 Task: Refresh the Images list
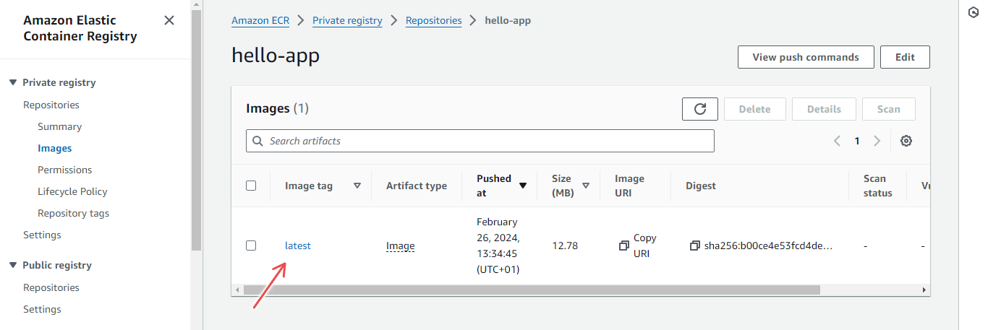[x=700, y=109]
